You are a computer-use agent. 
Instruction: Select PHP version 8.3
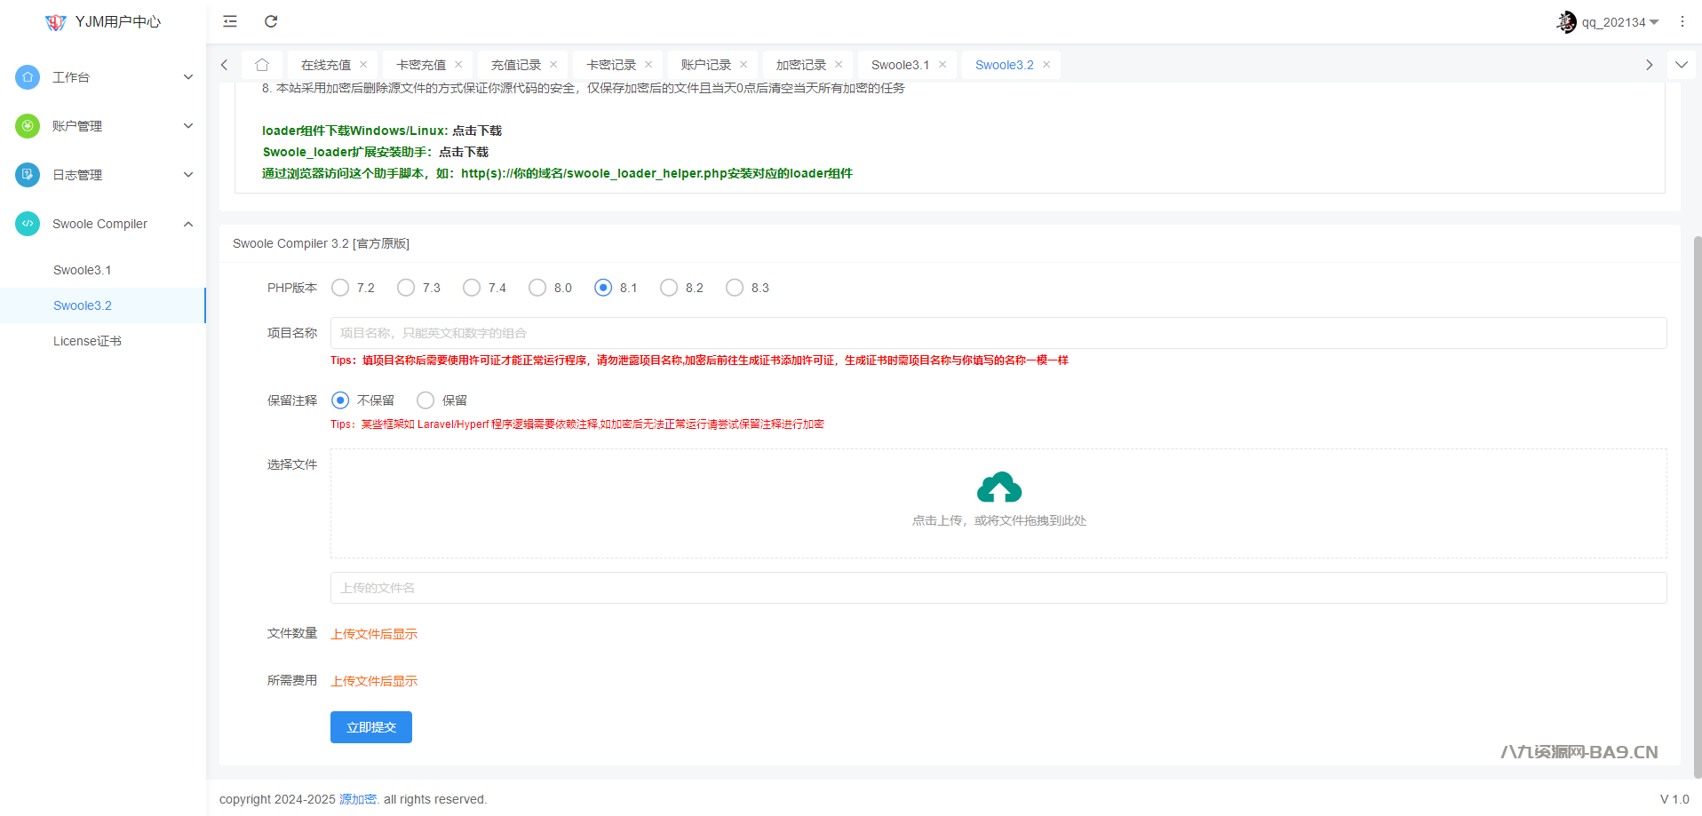(735, 288)
